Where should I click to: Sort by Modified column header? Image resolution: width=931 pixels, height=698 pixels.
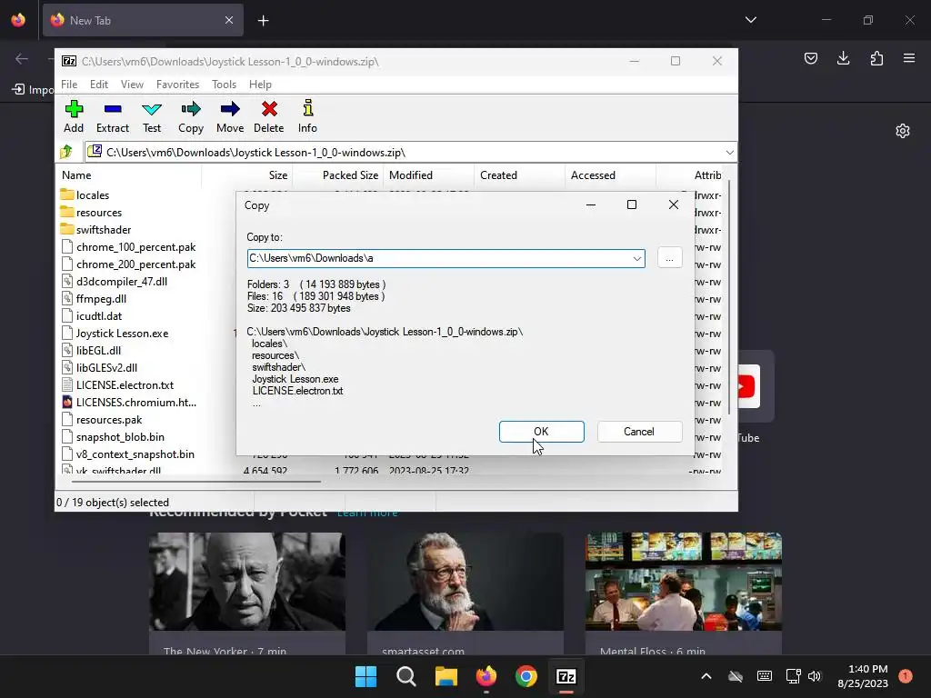point(429,175)
